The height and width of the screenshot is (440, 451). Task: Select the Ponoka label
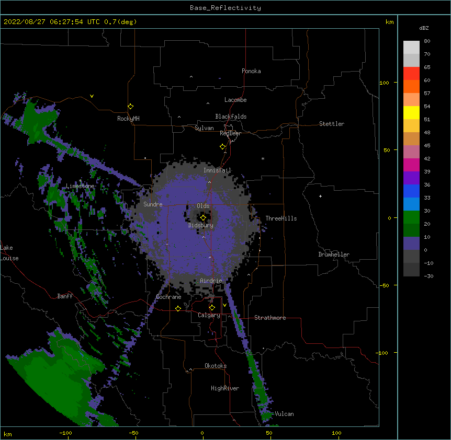pos(251,71)
